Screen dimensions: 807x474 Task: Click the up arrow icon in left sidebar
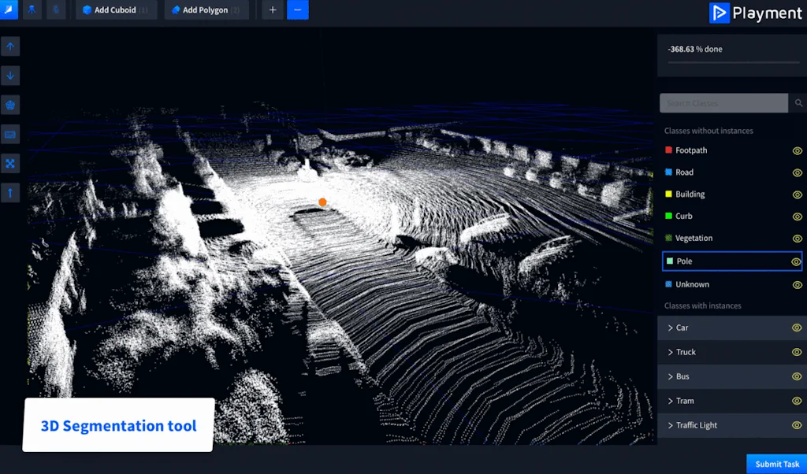[10, 46]
